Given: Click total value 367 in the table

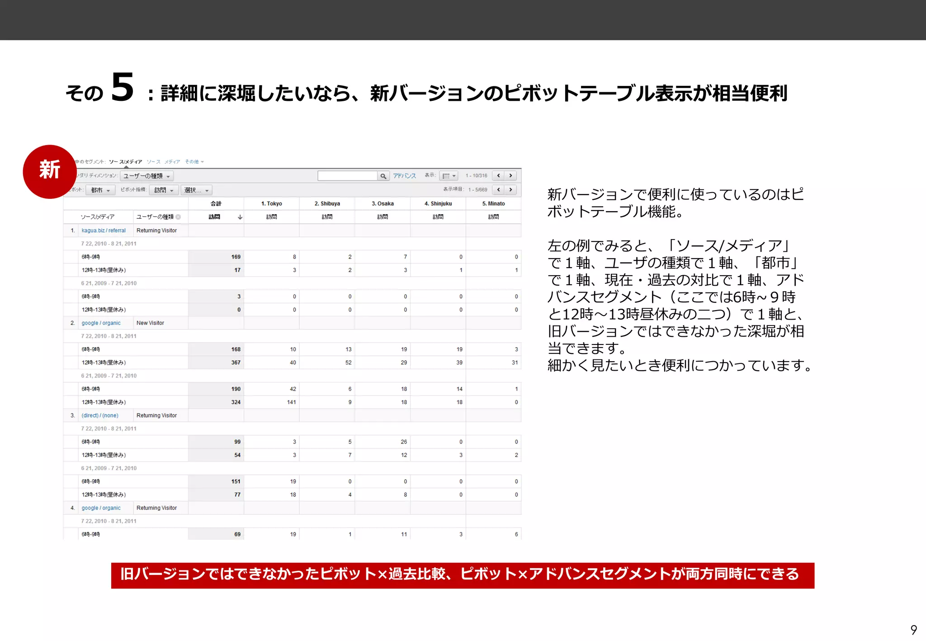Looking at the screenshot, I should pos(236,363).
